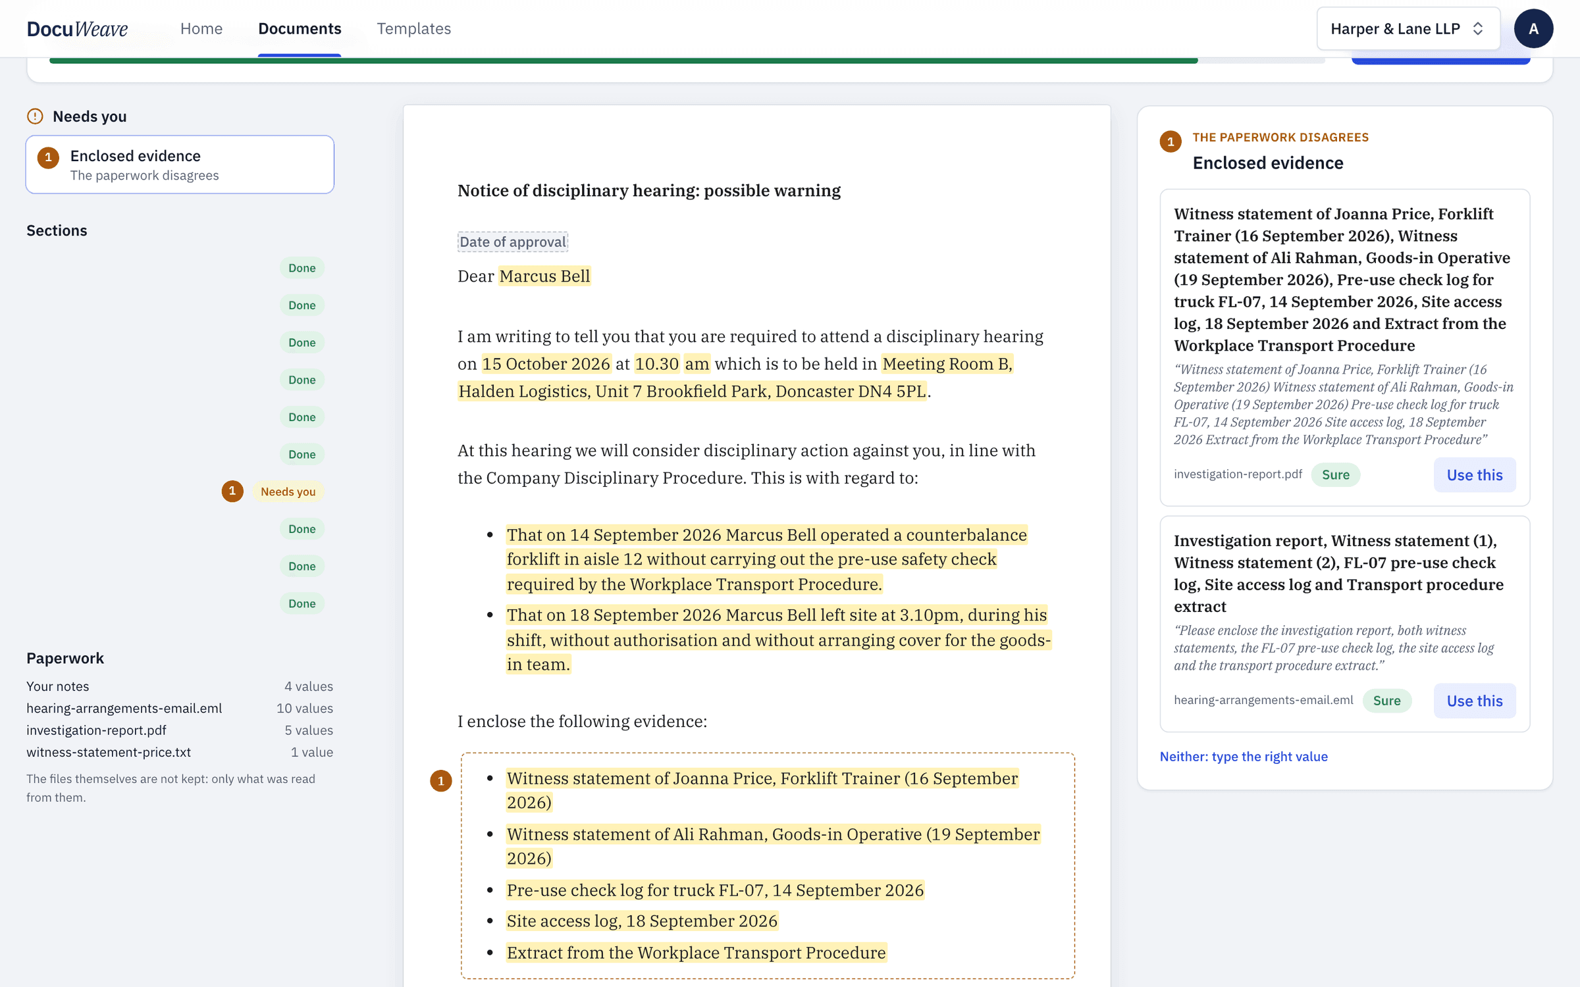Click the Date of approval placeholder field
This screenshot has height=987, width=1580.
(513, 241)
